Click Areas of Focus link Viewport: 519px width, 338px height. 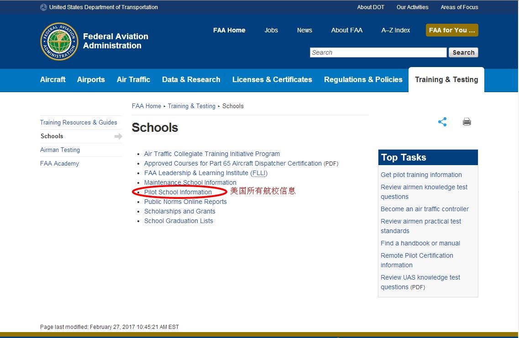[x=459, y=7]
